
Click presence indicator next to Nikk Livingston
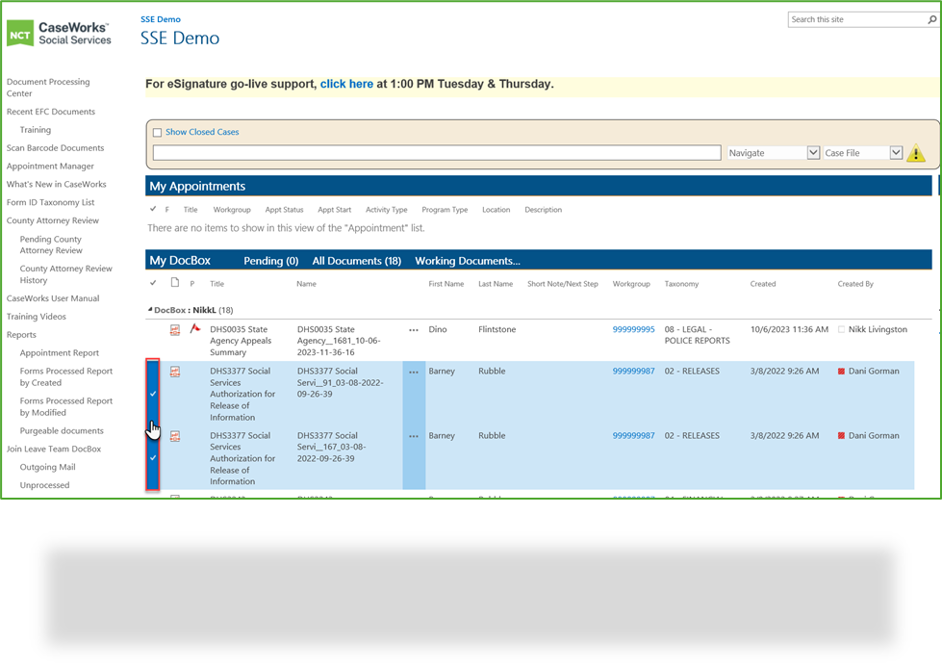[x=841, y=329]
